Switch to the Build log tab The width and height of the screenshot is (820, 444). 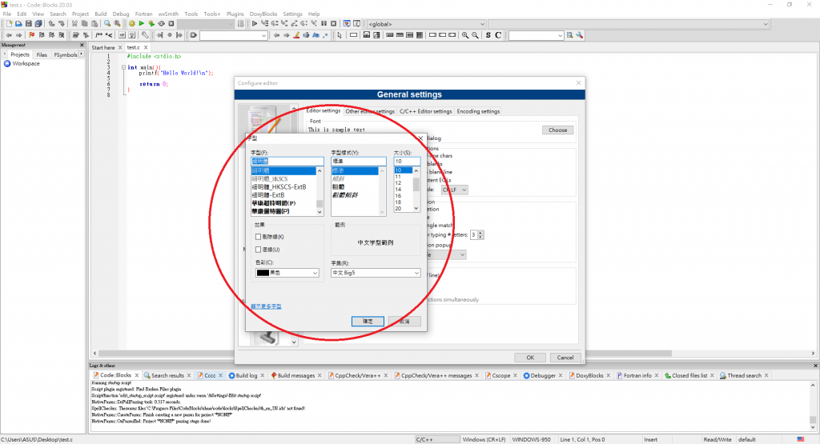(247, 375)
